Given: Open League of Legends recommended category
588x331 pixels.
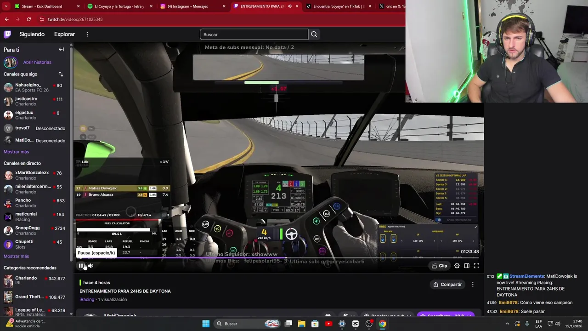Looking at the screenshot, I should (x=34, y=313).
